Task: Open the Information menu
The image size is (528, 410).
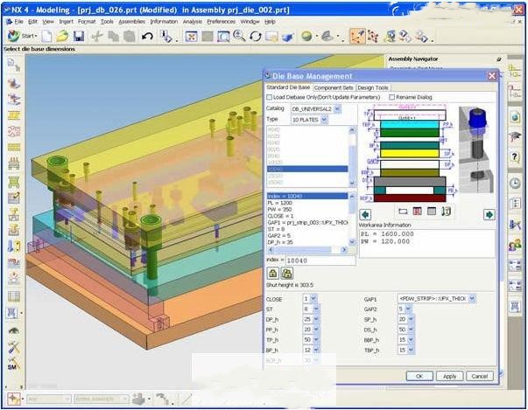Action: [164, 22]
